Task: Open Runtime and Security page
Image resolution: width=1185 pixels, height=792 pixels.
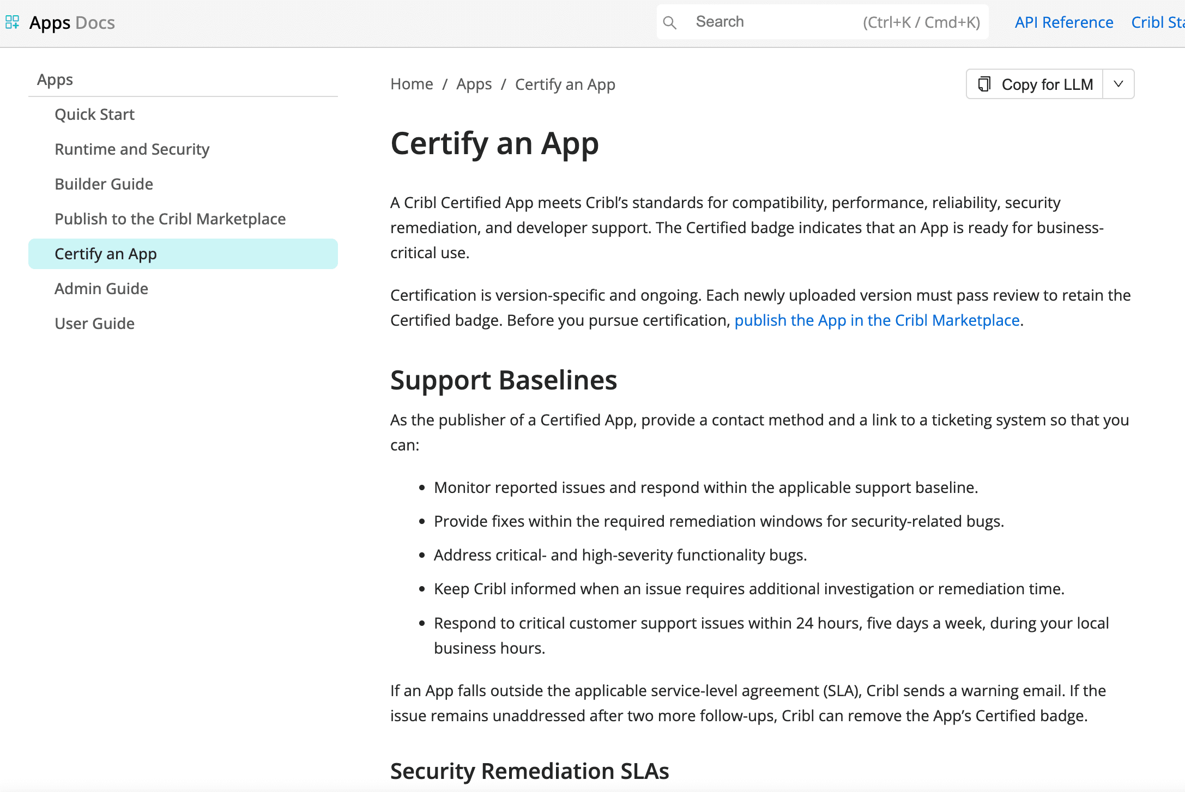Action: [132, 149]
